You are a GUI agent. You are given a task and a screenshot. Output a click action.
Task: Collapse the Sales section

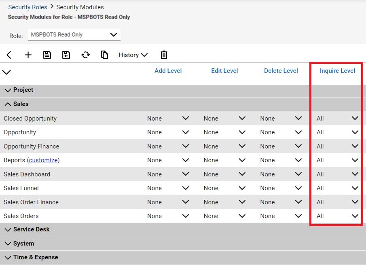click(x=8, y=104)
